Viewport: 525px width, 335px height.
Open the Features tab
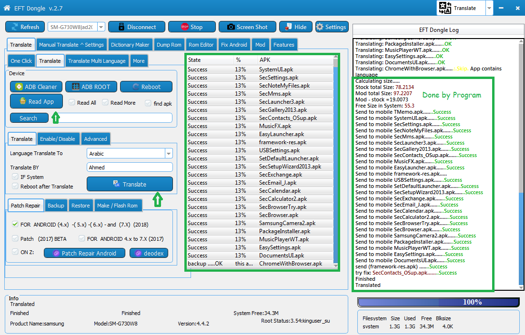point(284,44)
